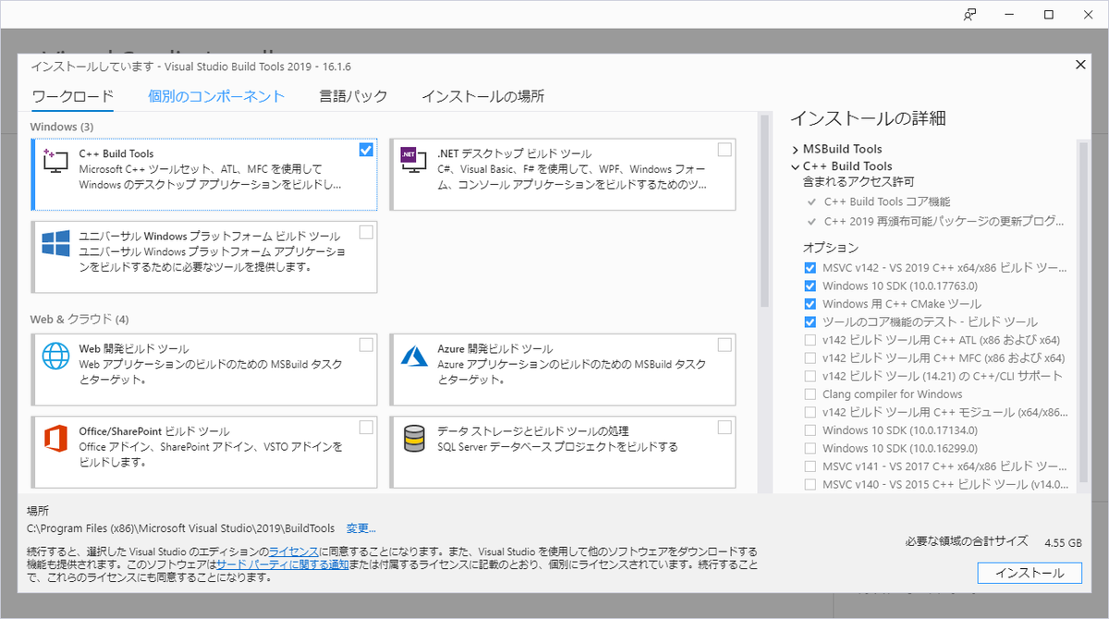Enable the C++/CLI support (14.21) option
Viewport: 1109px width, 619px height.
click(x=810, y=376)
